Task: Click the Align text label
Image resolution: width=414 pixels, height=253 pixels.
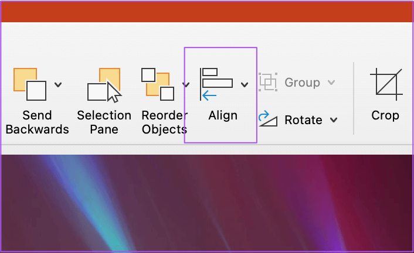Action: [223, 116]
